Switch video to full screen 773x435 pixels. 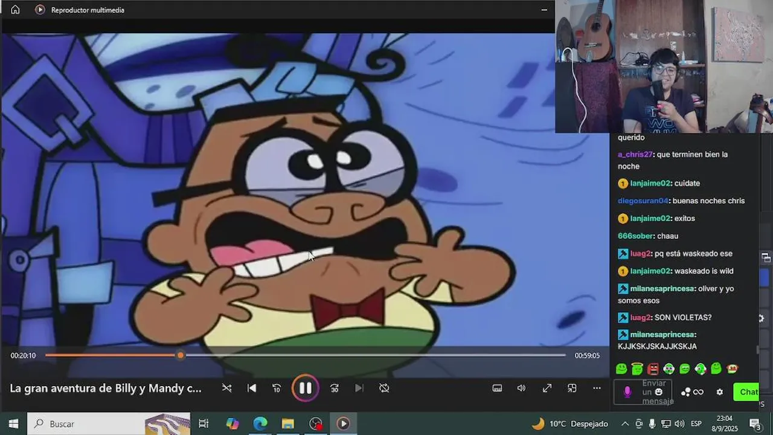pyautogui.click(x=547, y=388)
